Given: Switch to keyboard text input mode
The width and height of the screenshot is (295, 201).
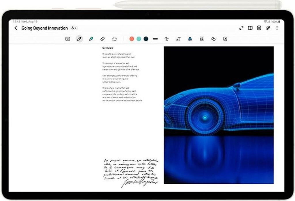Looking at the screenshot, I should (x=68, y=39).
